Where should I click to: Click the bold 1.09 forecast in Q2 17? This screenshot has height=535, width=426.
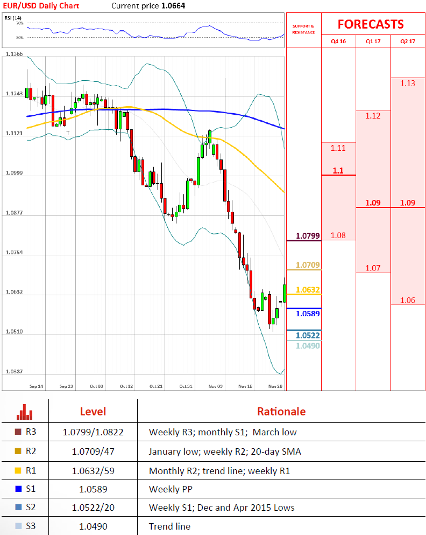tap(408, 203)
